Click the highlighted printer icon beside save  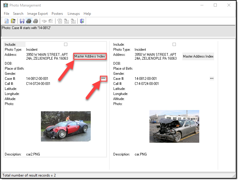29,21
